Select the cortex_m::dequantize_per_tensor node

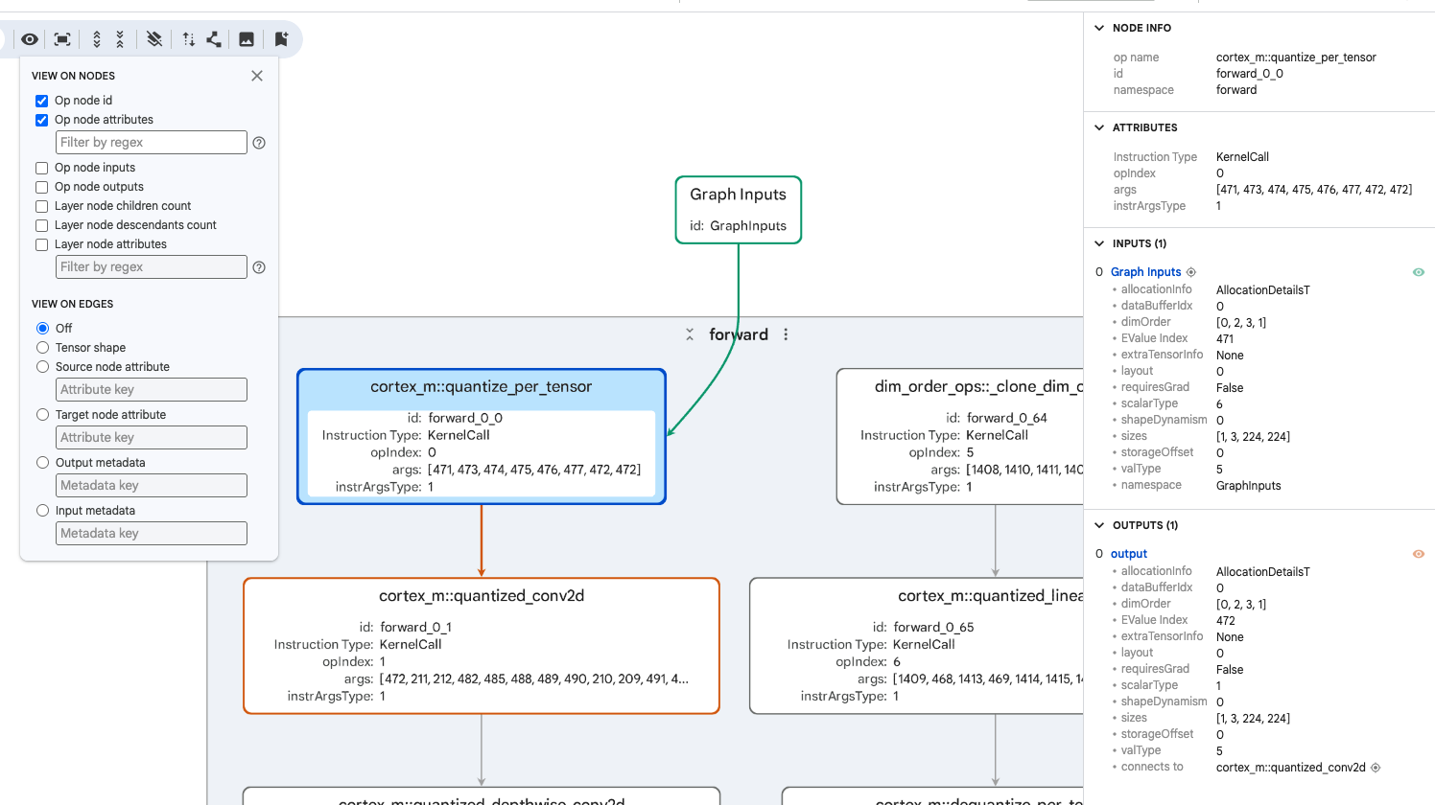(932, 796)
